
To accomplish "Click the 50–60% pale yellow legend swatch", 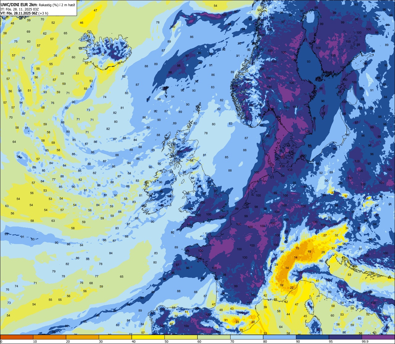I will point(181,337).
